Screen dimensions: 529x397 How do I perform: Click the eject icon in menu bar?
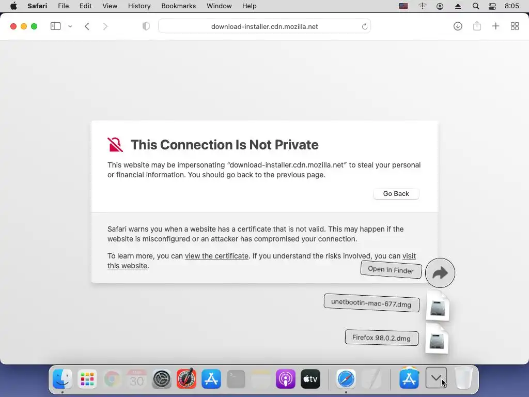(x=458, y=6)
